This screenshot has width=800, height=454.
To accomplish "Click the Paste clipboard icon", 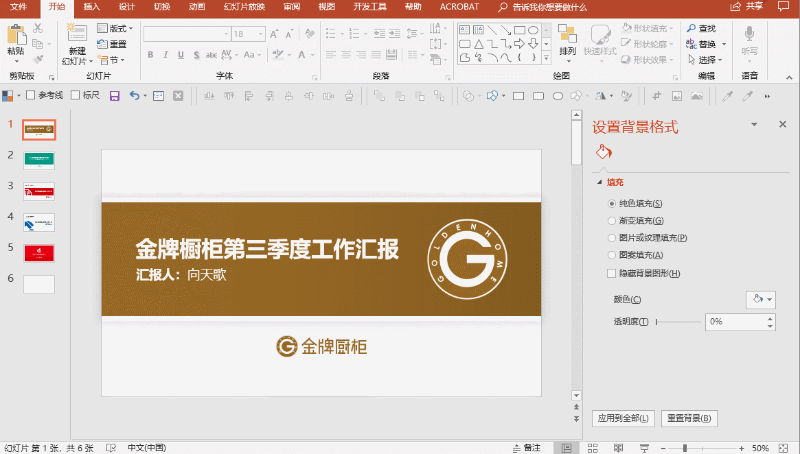I will point(16,36).
